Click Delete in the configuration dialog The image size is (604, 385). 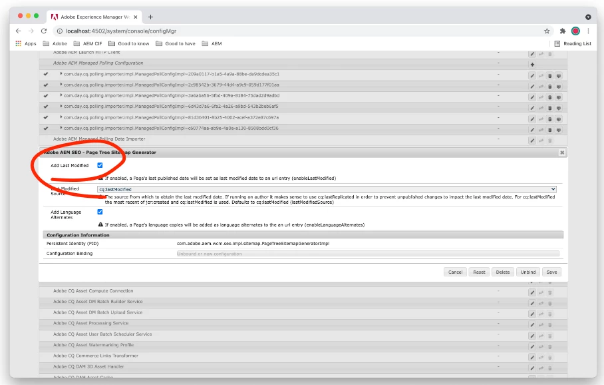[x=503, y=272]
